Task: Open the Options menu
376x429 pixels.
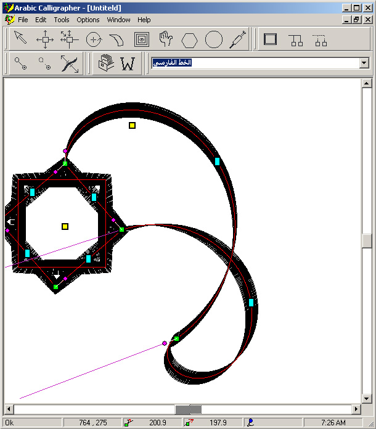Action: point(88,20)
